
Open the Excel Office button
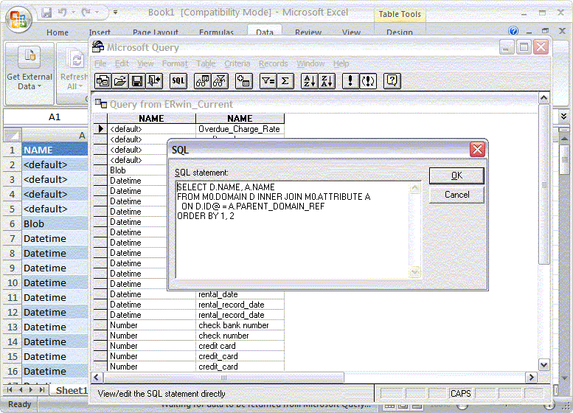(18, 19)
